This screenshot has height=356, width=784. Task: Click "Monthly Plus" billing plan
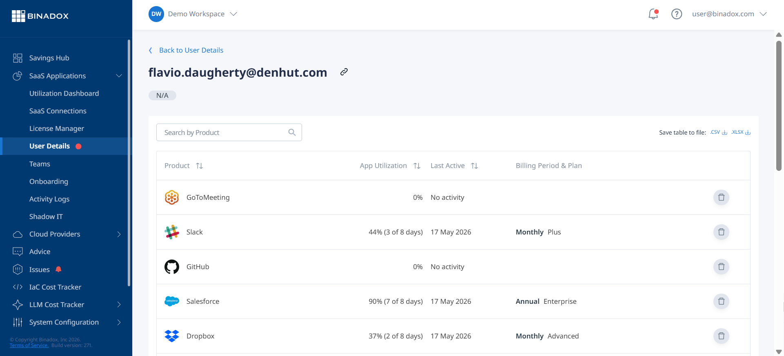coord(538,232)
